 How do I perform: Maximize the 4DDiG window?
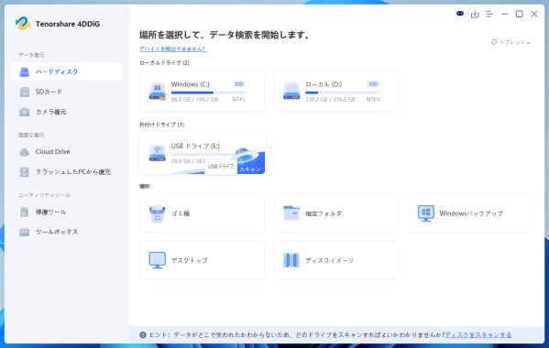[520, 14]
